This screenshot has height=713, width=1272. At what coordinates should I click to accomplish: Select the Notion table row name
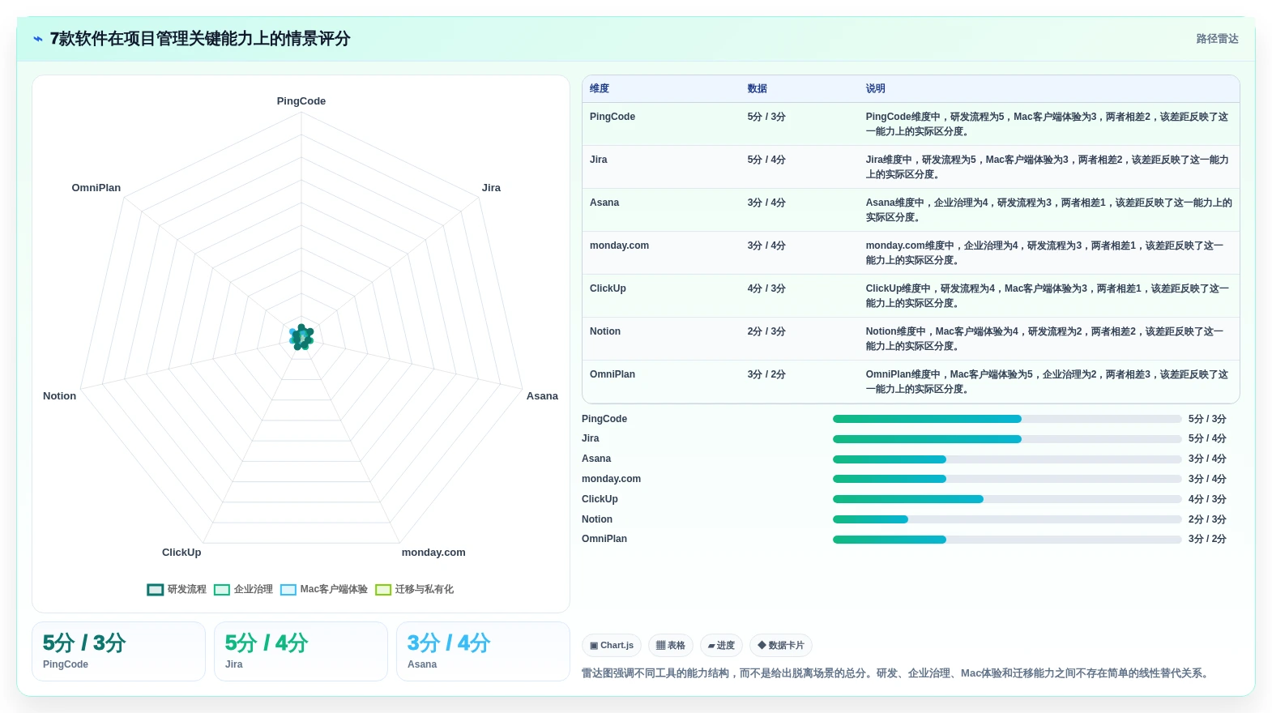[605, 331]
